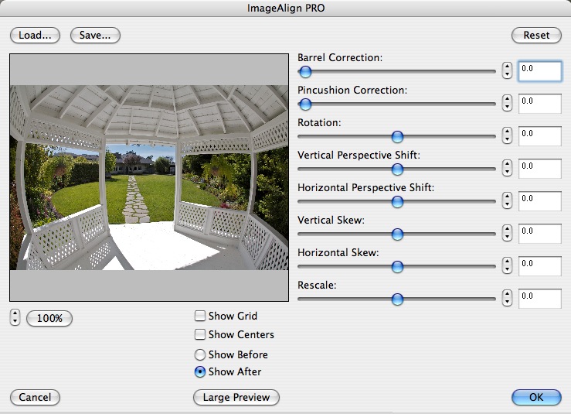The image size is (571, 414).
Task: Reset all correction values
Action: [x=536, y=36]
